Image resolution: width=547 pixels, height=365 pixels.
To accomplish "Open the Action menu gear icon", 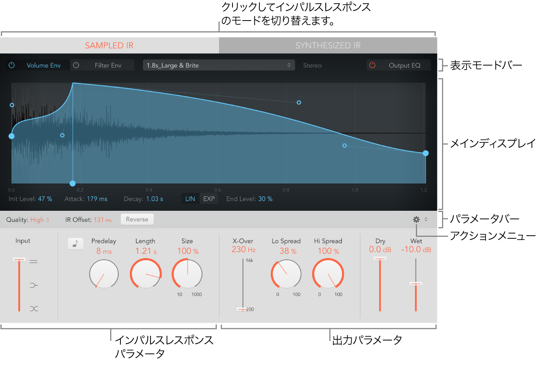I will (x=415, y=219).
